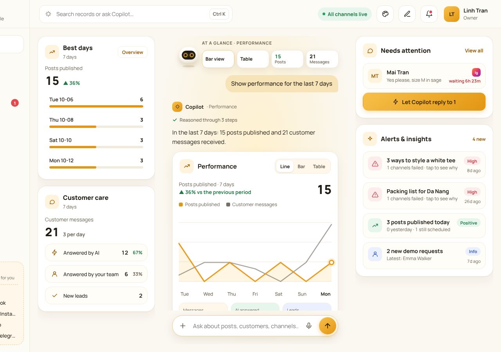Open the 21 Messages chip

[322, 59]
